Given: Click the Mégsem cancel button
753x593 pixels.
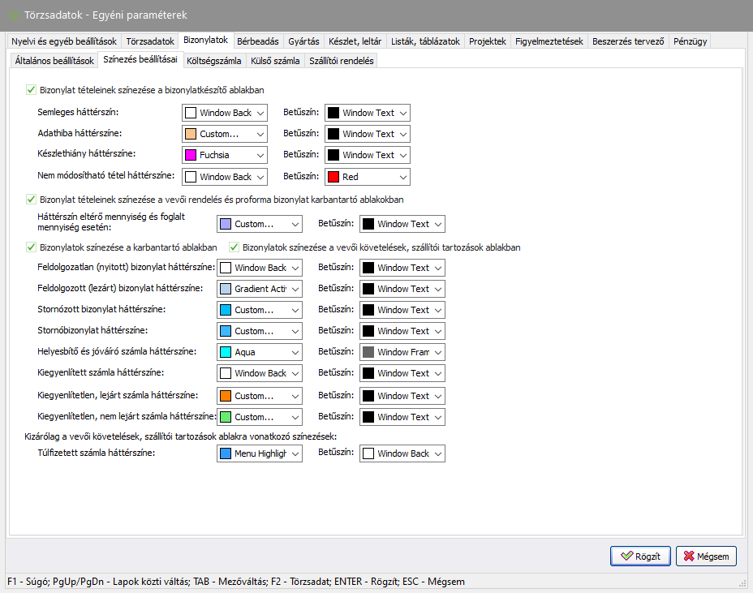Looking at the screenshot, I should click(706, 556).
